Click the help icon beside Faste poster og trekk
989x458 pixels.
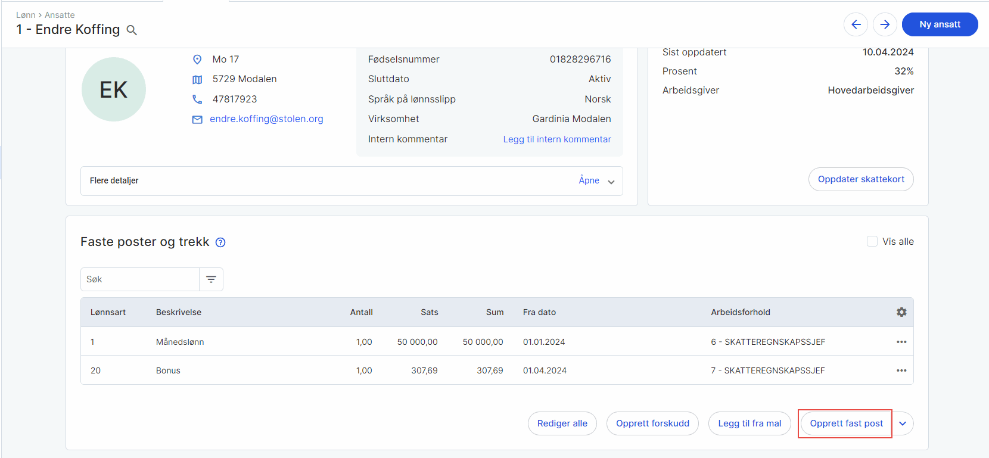coord(220,242)
